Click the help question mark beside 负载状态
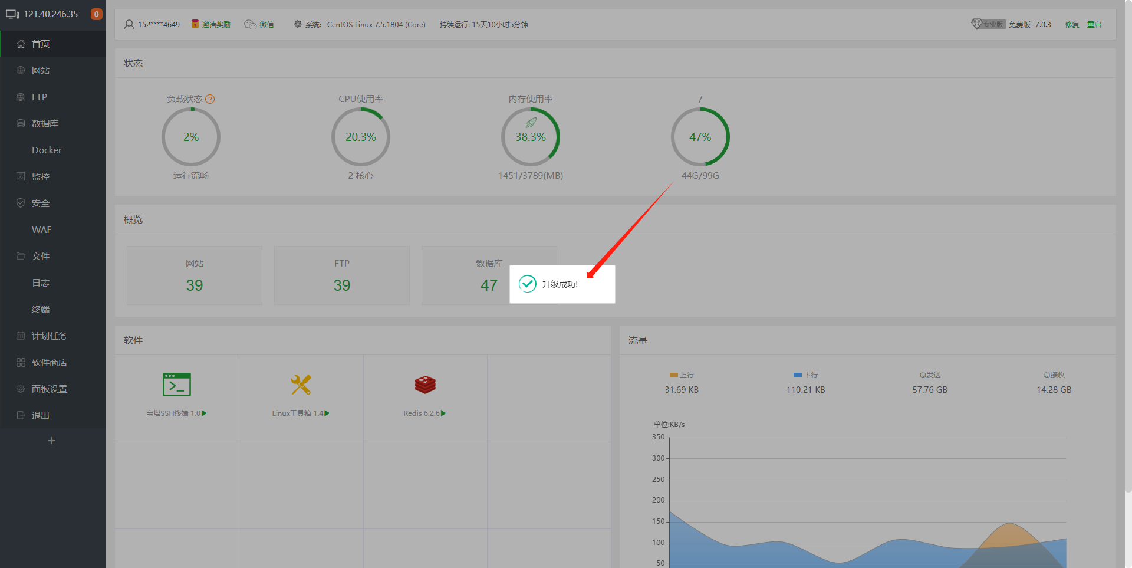Image resolution: width=1132 pixels, height=568 pixels. pos(210,99)
